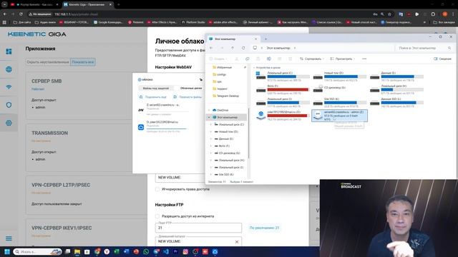Click the Copy icon in the Explorer toolbar

[247, 59]
